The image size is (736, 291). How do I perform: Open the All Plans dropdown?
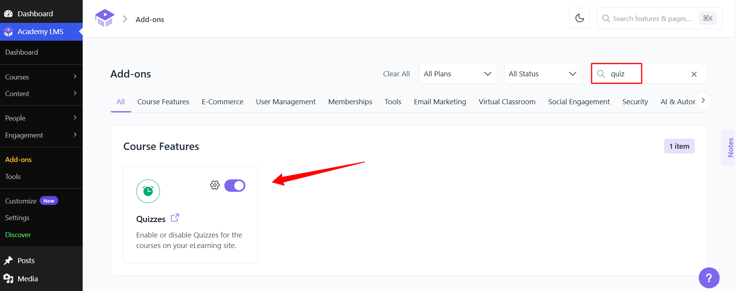458,73
